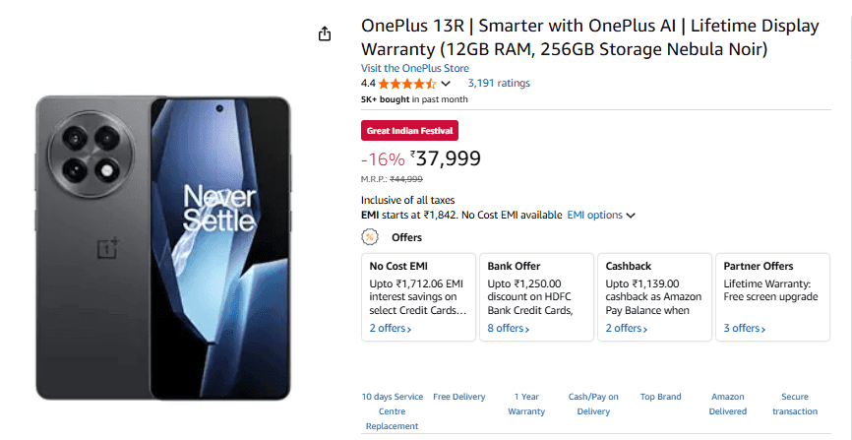Click the Great Indian Festival badge

click(409, 130)
